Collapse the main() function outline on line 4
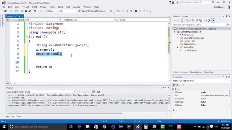This screenshot has height=130, width=232. pos(27,37)
